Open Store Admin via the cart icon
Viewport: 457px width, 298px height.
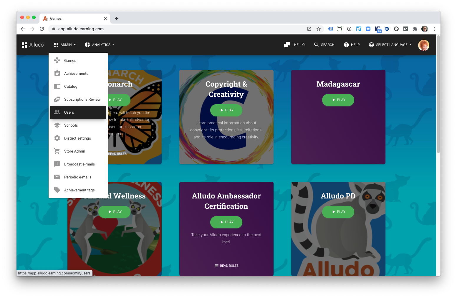pyautogui.click(x=57, y=151)
